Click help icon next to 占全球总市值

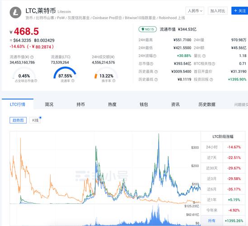coord(36,81)
